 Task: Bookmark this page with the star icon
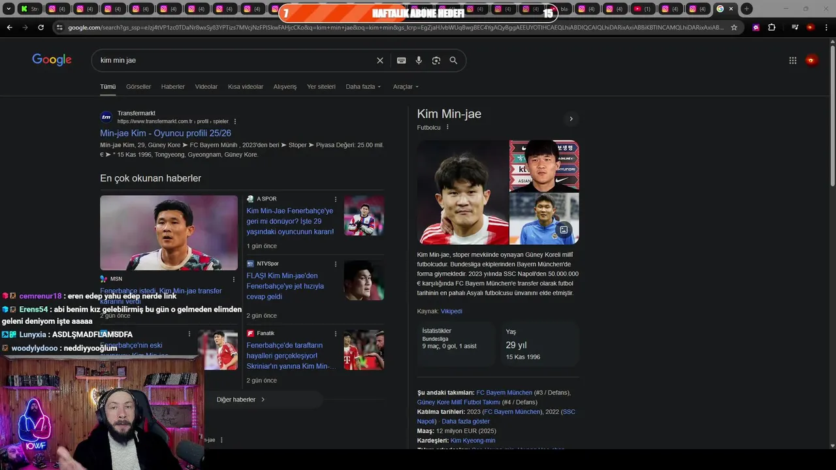point(734,27)
